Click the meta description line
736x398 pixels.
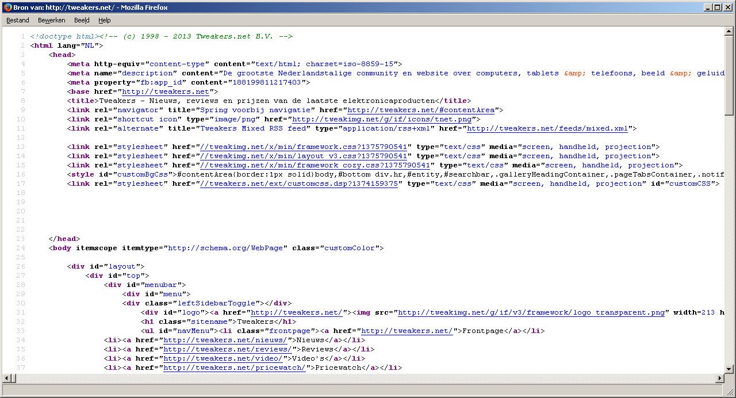click(396, 73)
